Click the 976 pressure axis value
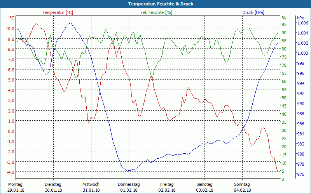Viewport: 311px width, 194px height. (x=301, y=174)
